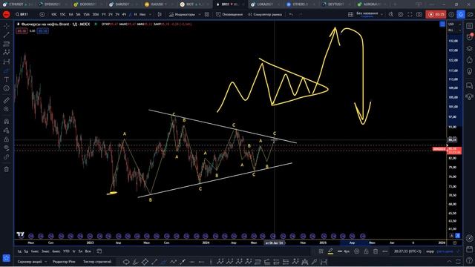Select the text annotation tool
The image size is (475, 267).
(7, 79)
